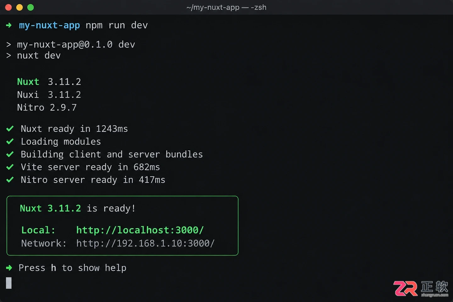453x302 pixels.
Task: Select the text 'Vite server ready in 682ms'
Action: (x=90, y=167)
